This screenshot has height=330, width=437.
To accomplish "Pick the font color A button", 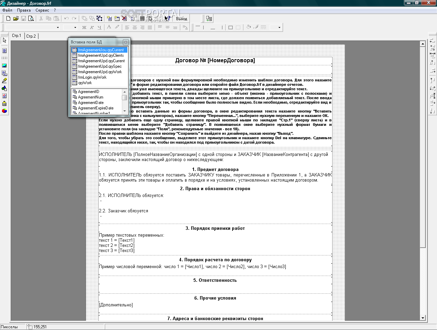I will (109, 27).
